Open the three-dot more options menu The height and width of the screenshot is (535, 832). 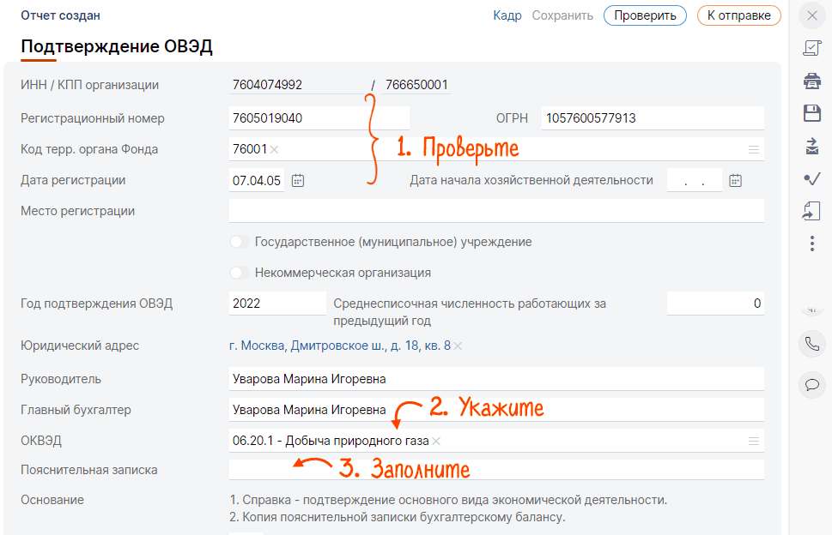point(811,243)
